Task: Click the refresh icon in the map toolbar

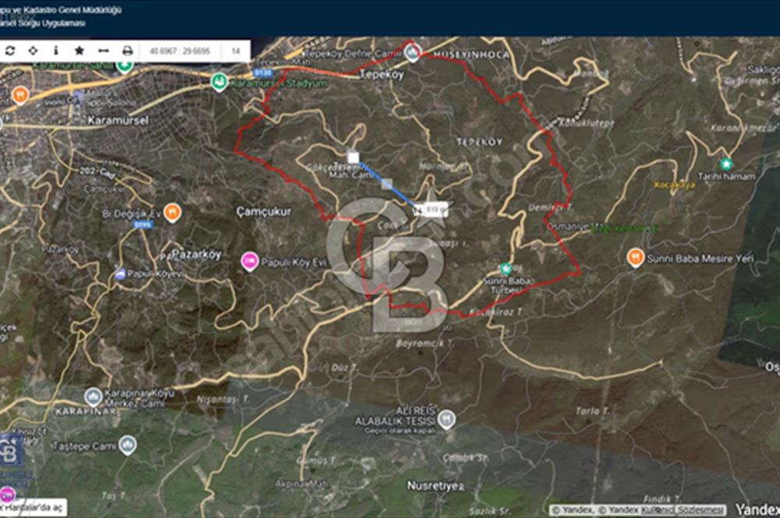Action: point(10,51)
